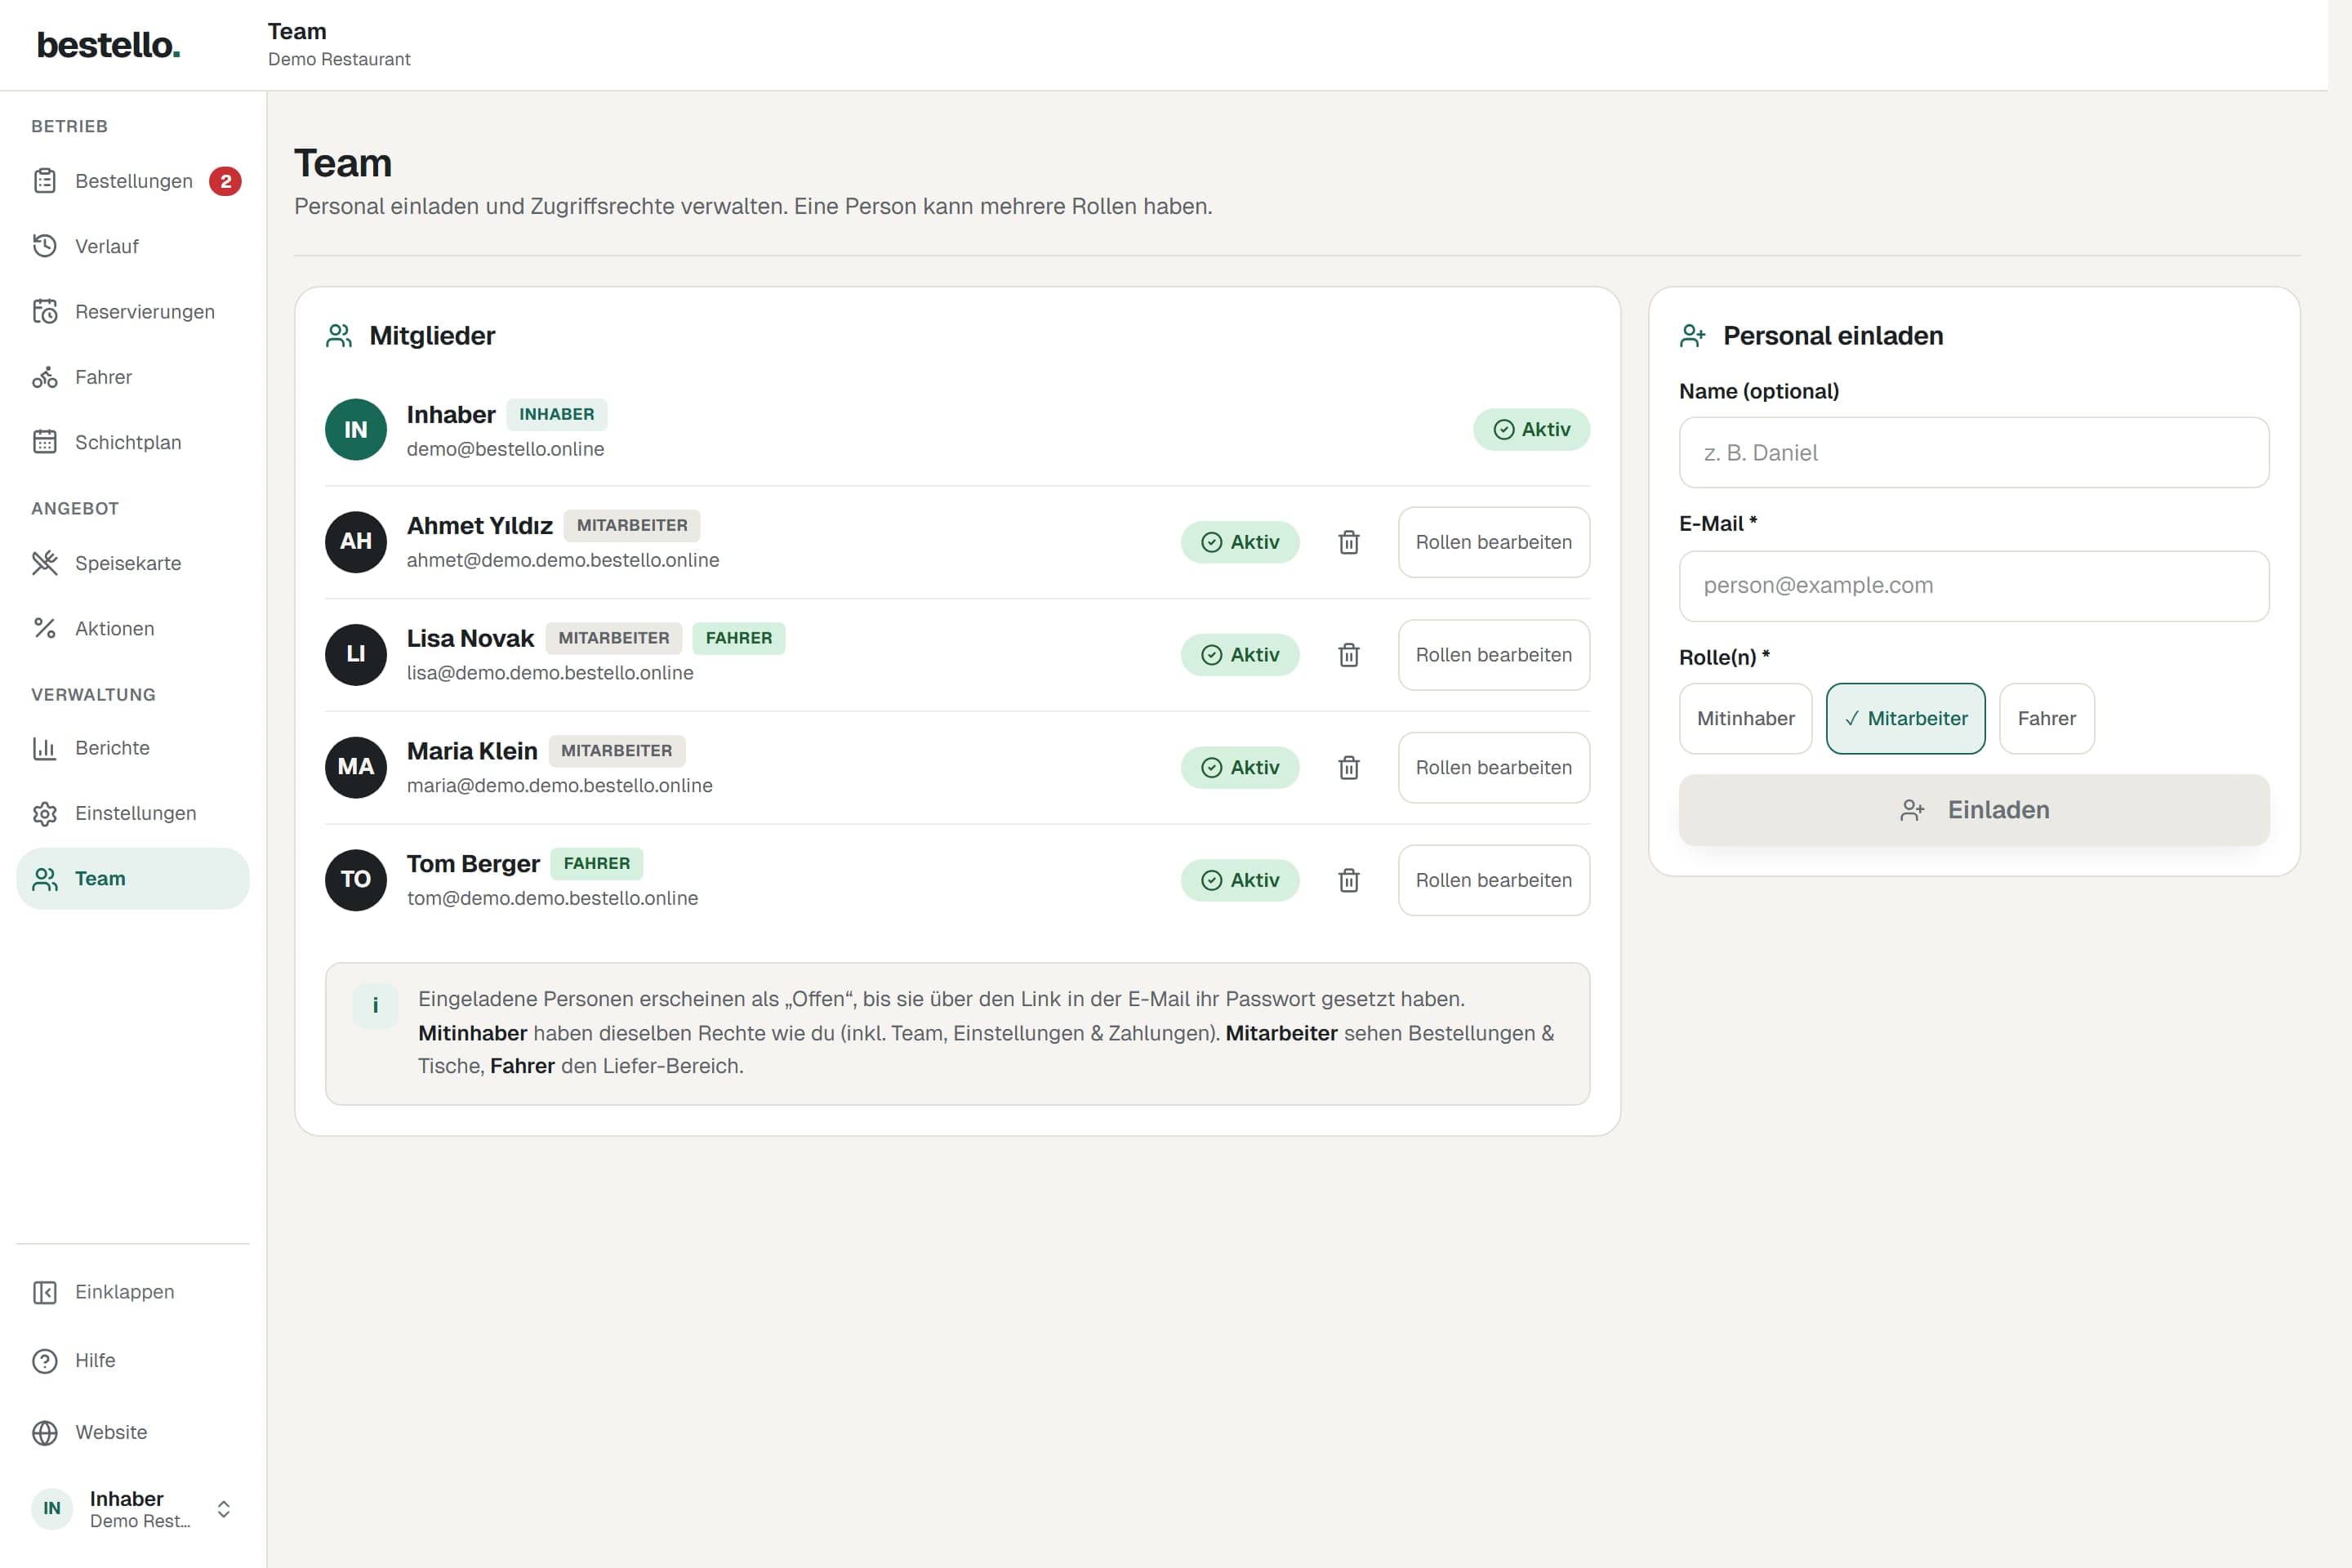2352x1568 pixels.
Task: Click the FAHRER tag on Tom Berger
Action: (597, 863)
